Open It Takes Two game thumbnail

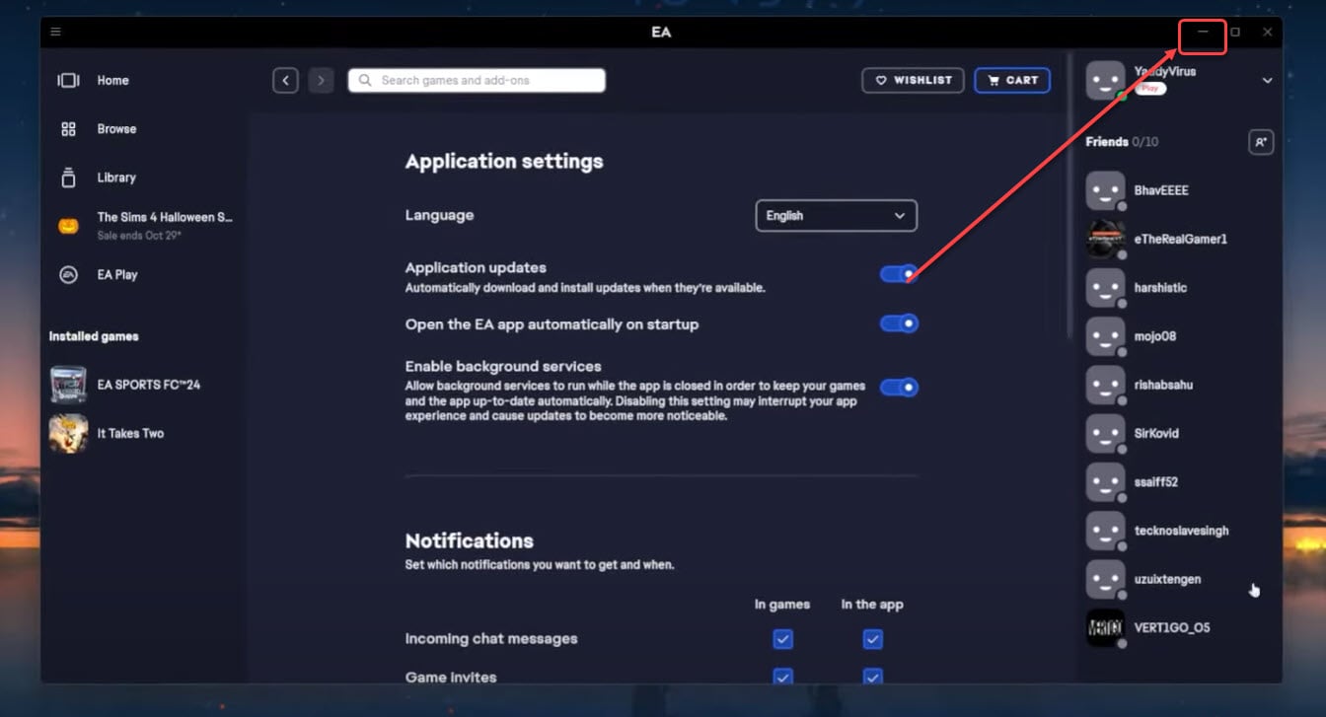(x=68, y=433)
